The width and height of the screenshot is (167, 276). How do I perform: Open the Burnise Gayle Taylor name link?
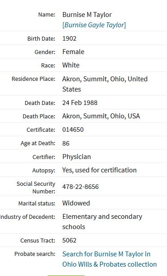[x=94, y=25]
